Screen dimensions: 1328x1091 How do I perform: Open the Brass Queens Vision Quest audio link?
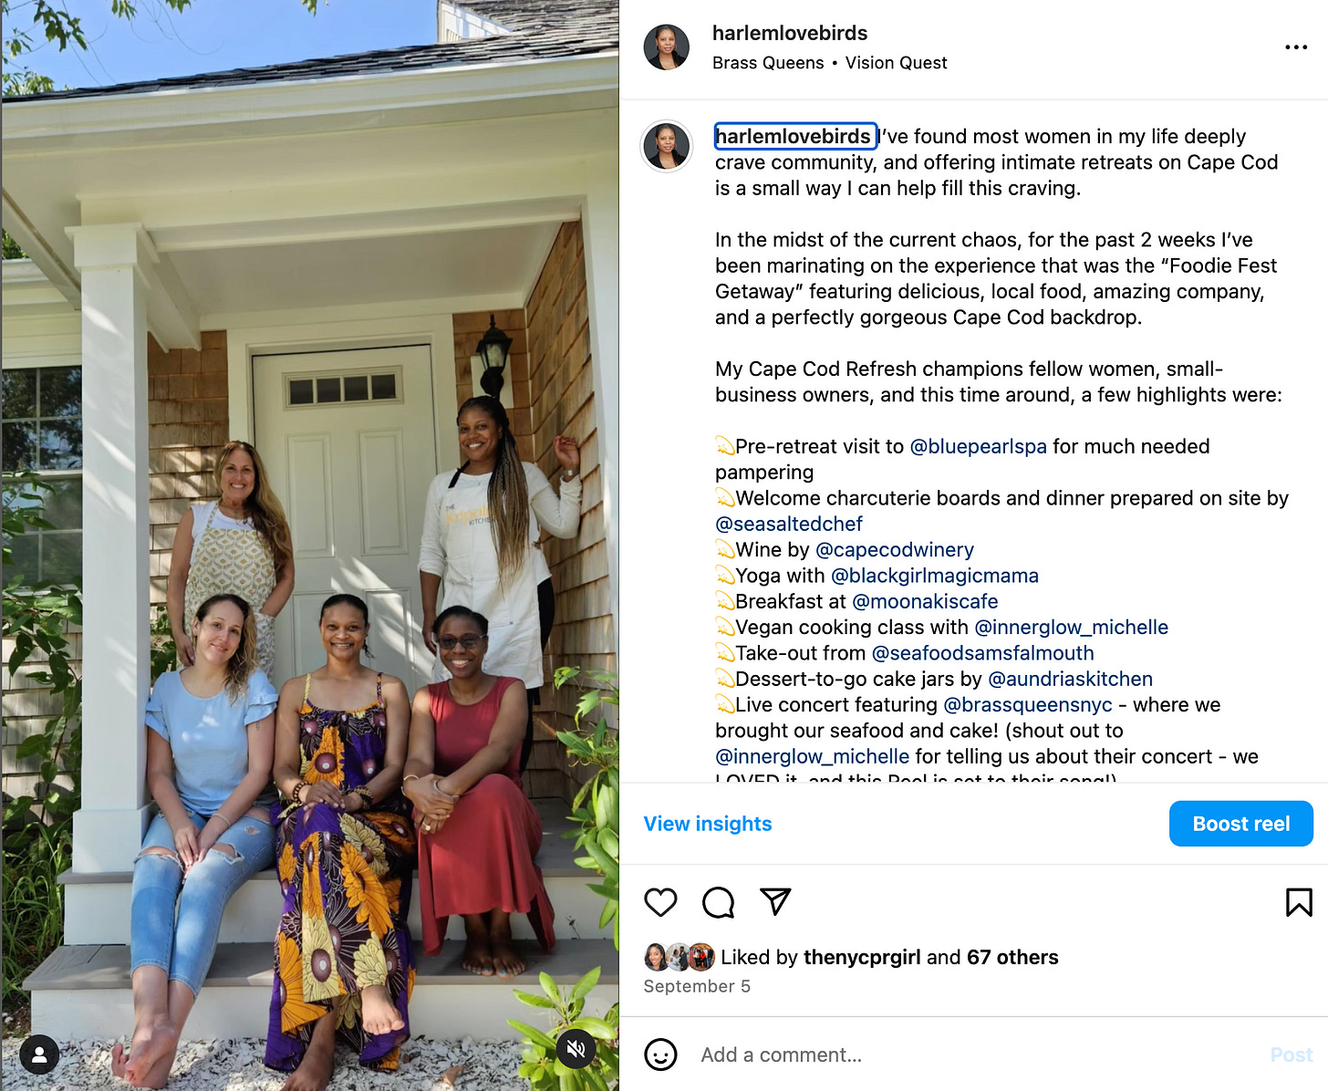click(829, 63)
